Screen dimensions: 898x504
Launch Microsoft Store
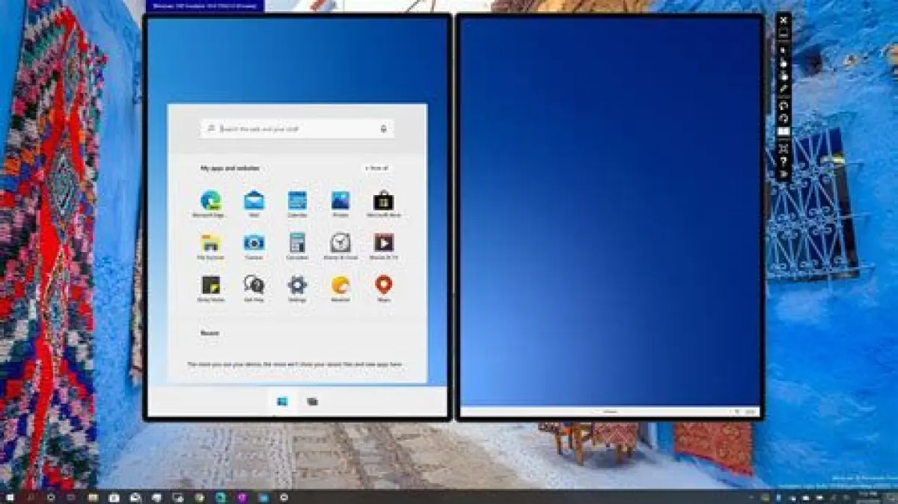(383, 200)
